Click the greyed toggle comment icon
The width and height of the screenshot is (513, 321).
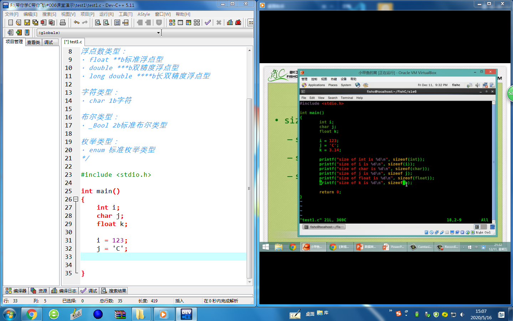click(x=159, y=22)
